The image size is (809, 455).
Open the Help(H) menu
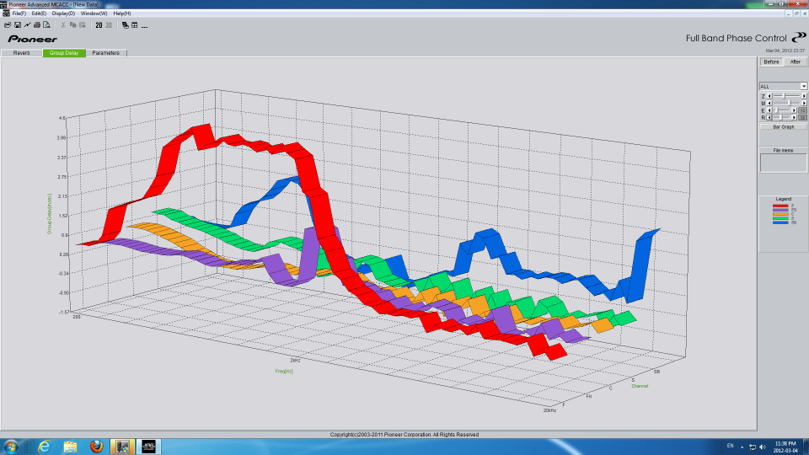(121, 13)
